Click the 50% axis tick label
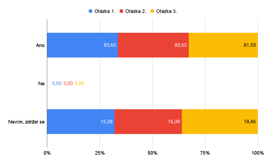The width and height of the screenshot is (266, 164). tap(152, 153)
